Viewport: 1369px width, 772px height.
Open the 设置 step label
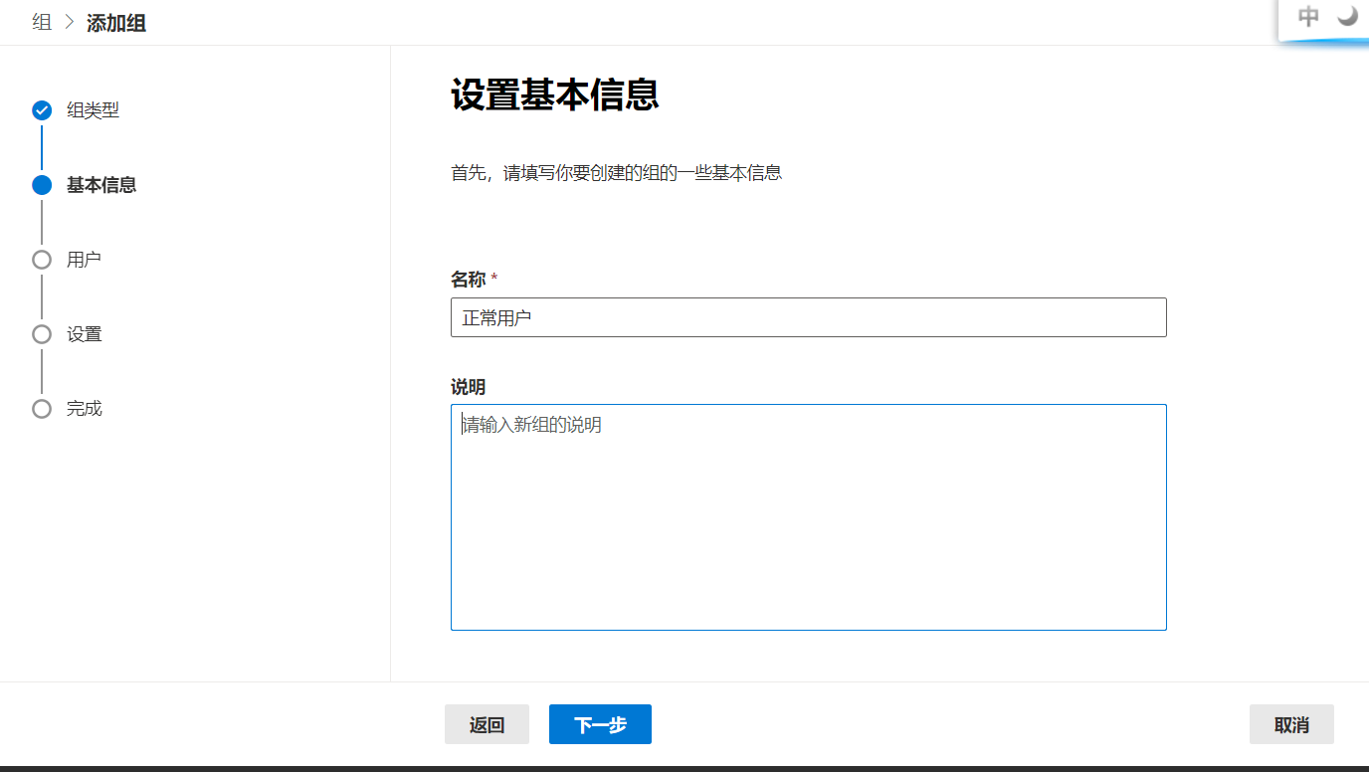[85, 334]
